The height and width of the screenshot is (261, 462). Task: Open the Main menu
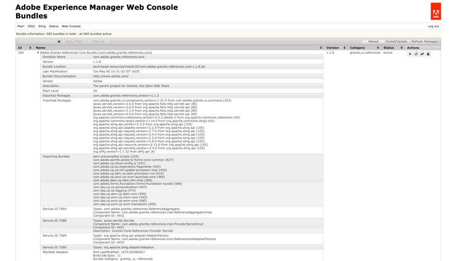tap(20, 26)
